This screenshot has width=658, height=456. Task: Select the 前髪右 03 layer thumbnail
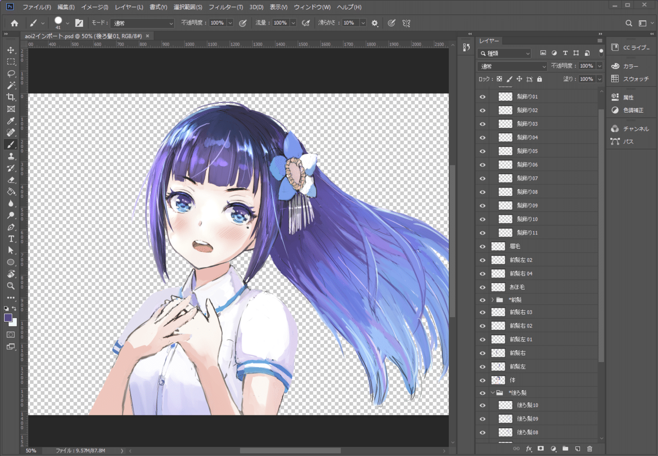point(498,312)
